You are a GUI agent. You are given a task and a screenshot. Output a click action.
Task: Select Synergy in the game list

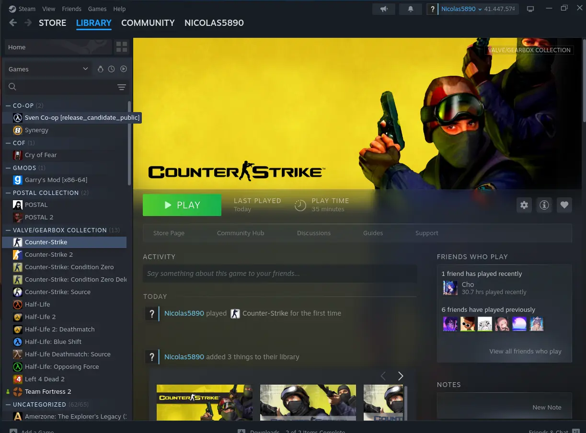pyautogui.click(x=65, y=130)
